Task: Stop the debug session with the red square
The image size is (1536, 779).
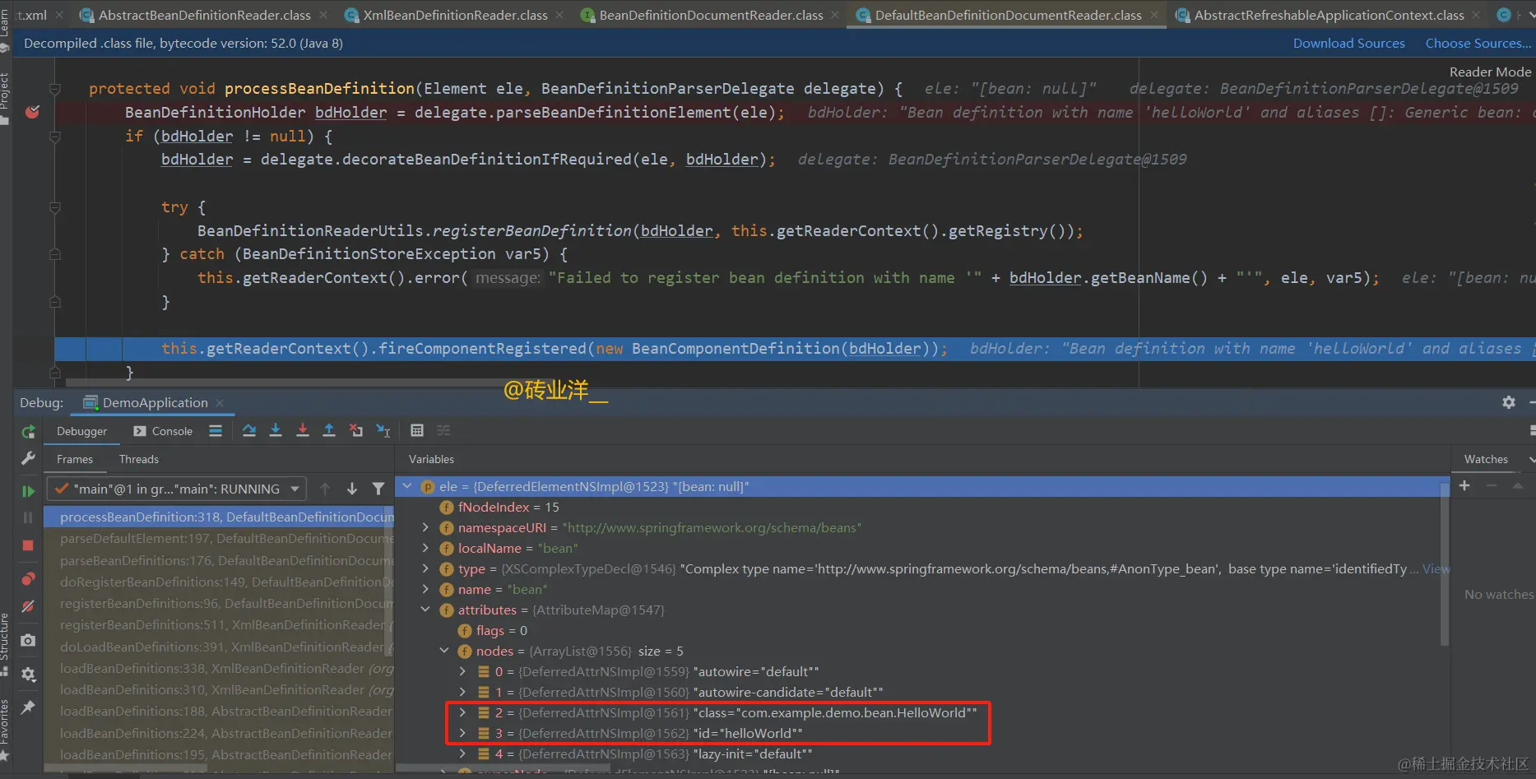Action: tap(28, 545)
